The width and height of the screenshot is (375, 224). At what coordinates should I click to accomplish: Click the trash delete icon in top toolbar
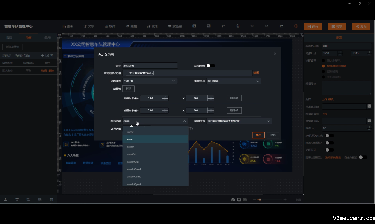[x=238, y=26]
